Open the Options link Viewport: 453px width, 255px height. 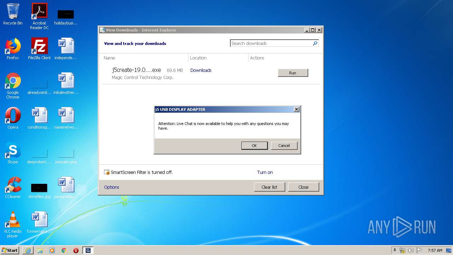pos(111,187)
